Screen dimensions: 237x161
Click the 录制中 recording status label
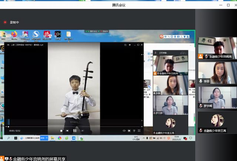click(x=14, y=22)
